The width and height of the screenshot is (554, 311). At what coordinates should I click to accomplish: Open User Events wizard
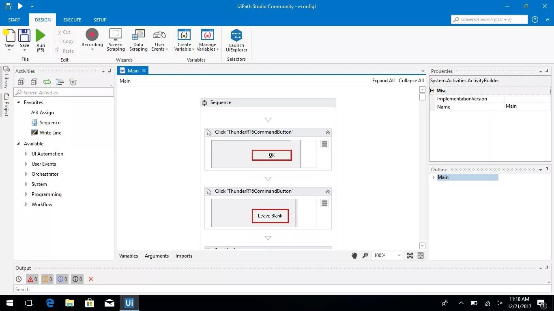(159, 40)
